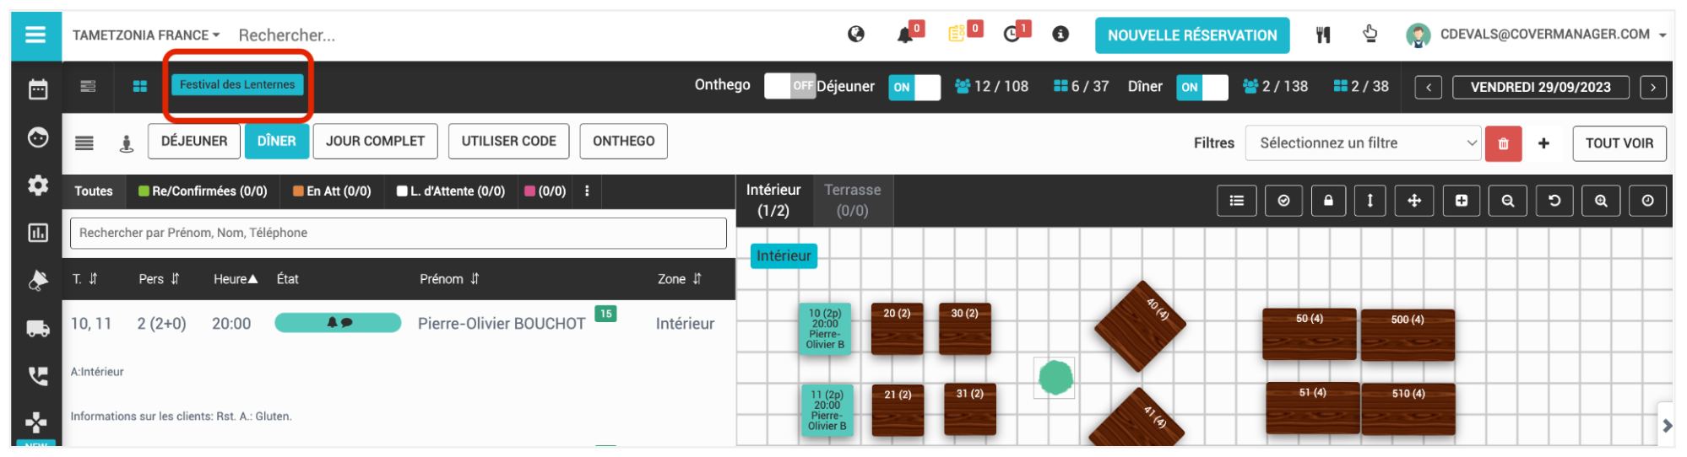Select the Re/Confirmées (0/0) tab
Viewport: 1687px width, 457px height.
click(x=203, y=191)
